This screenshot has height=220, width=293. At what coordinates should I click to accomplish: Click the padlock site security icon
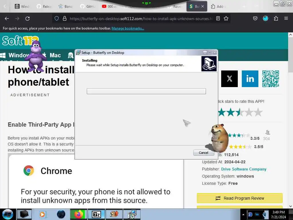point(65,19)
